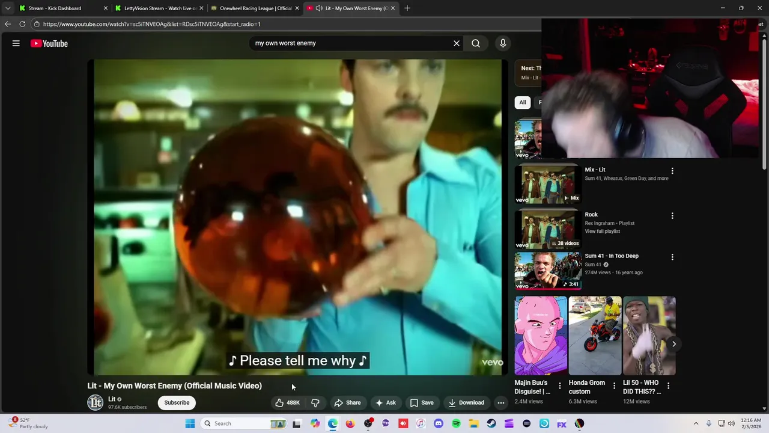Open options for Majin Buu's Disguise short
This screenshot has height=433, width=769.
(560, 386)
